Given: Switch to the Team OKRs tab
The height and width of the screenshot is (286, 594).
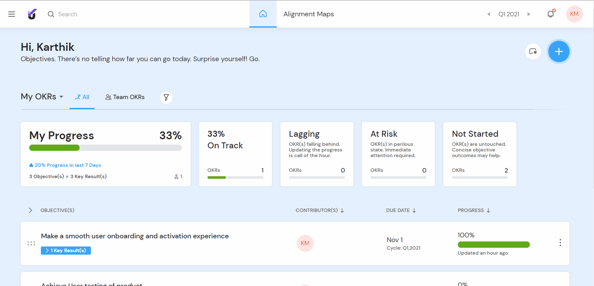Looking at the screenshot, I should tap(125, 97).
